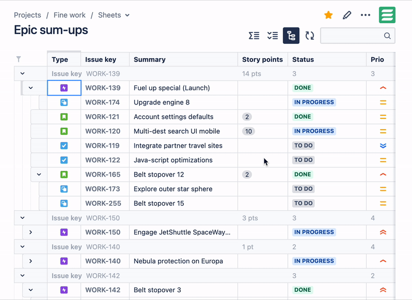
Task: Click the Story points column header
Action: [262, 60]
